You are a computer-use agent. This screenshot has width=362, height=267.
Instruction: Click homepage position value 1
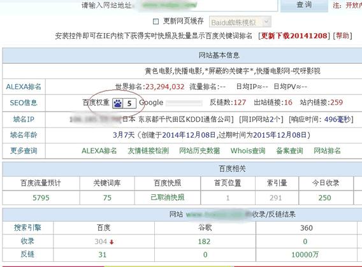pyautogui.click(x=228, y=198)
